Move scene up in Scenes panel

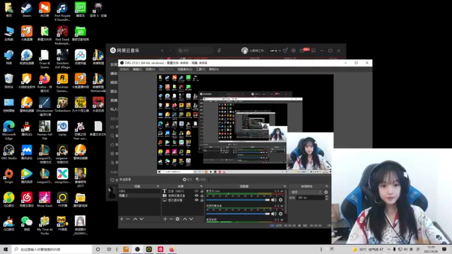tap(135, 219)
